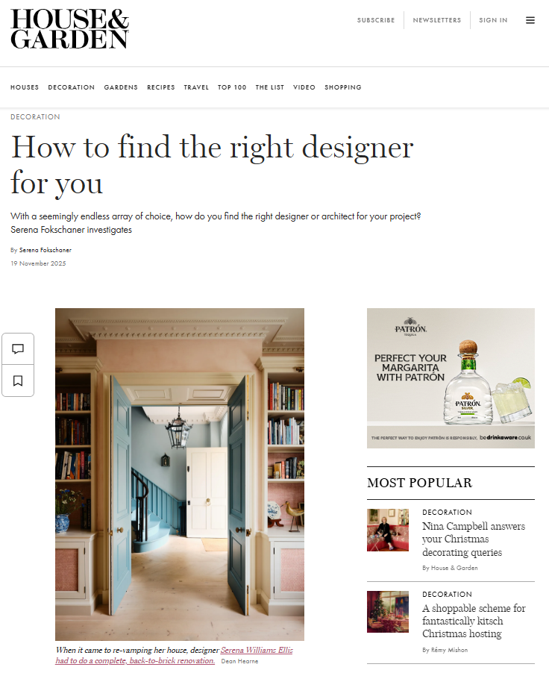Click the Shopping nav link

(x=343, y=87)
